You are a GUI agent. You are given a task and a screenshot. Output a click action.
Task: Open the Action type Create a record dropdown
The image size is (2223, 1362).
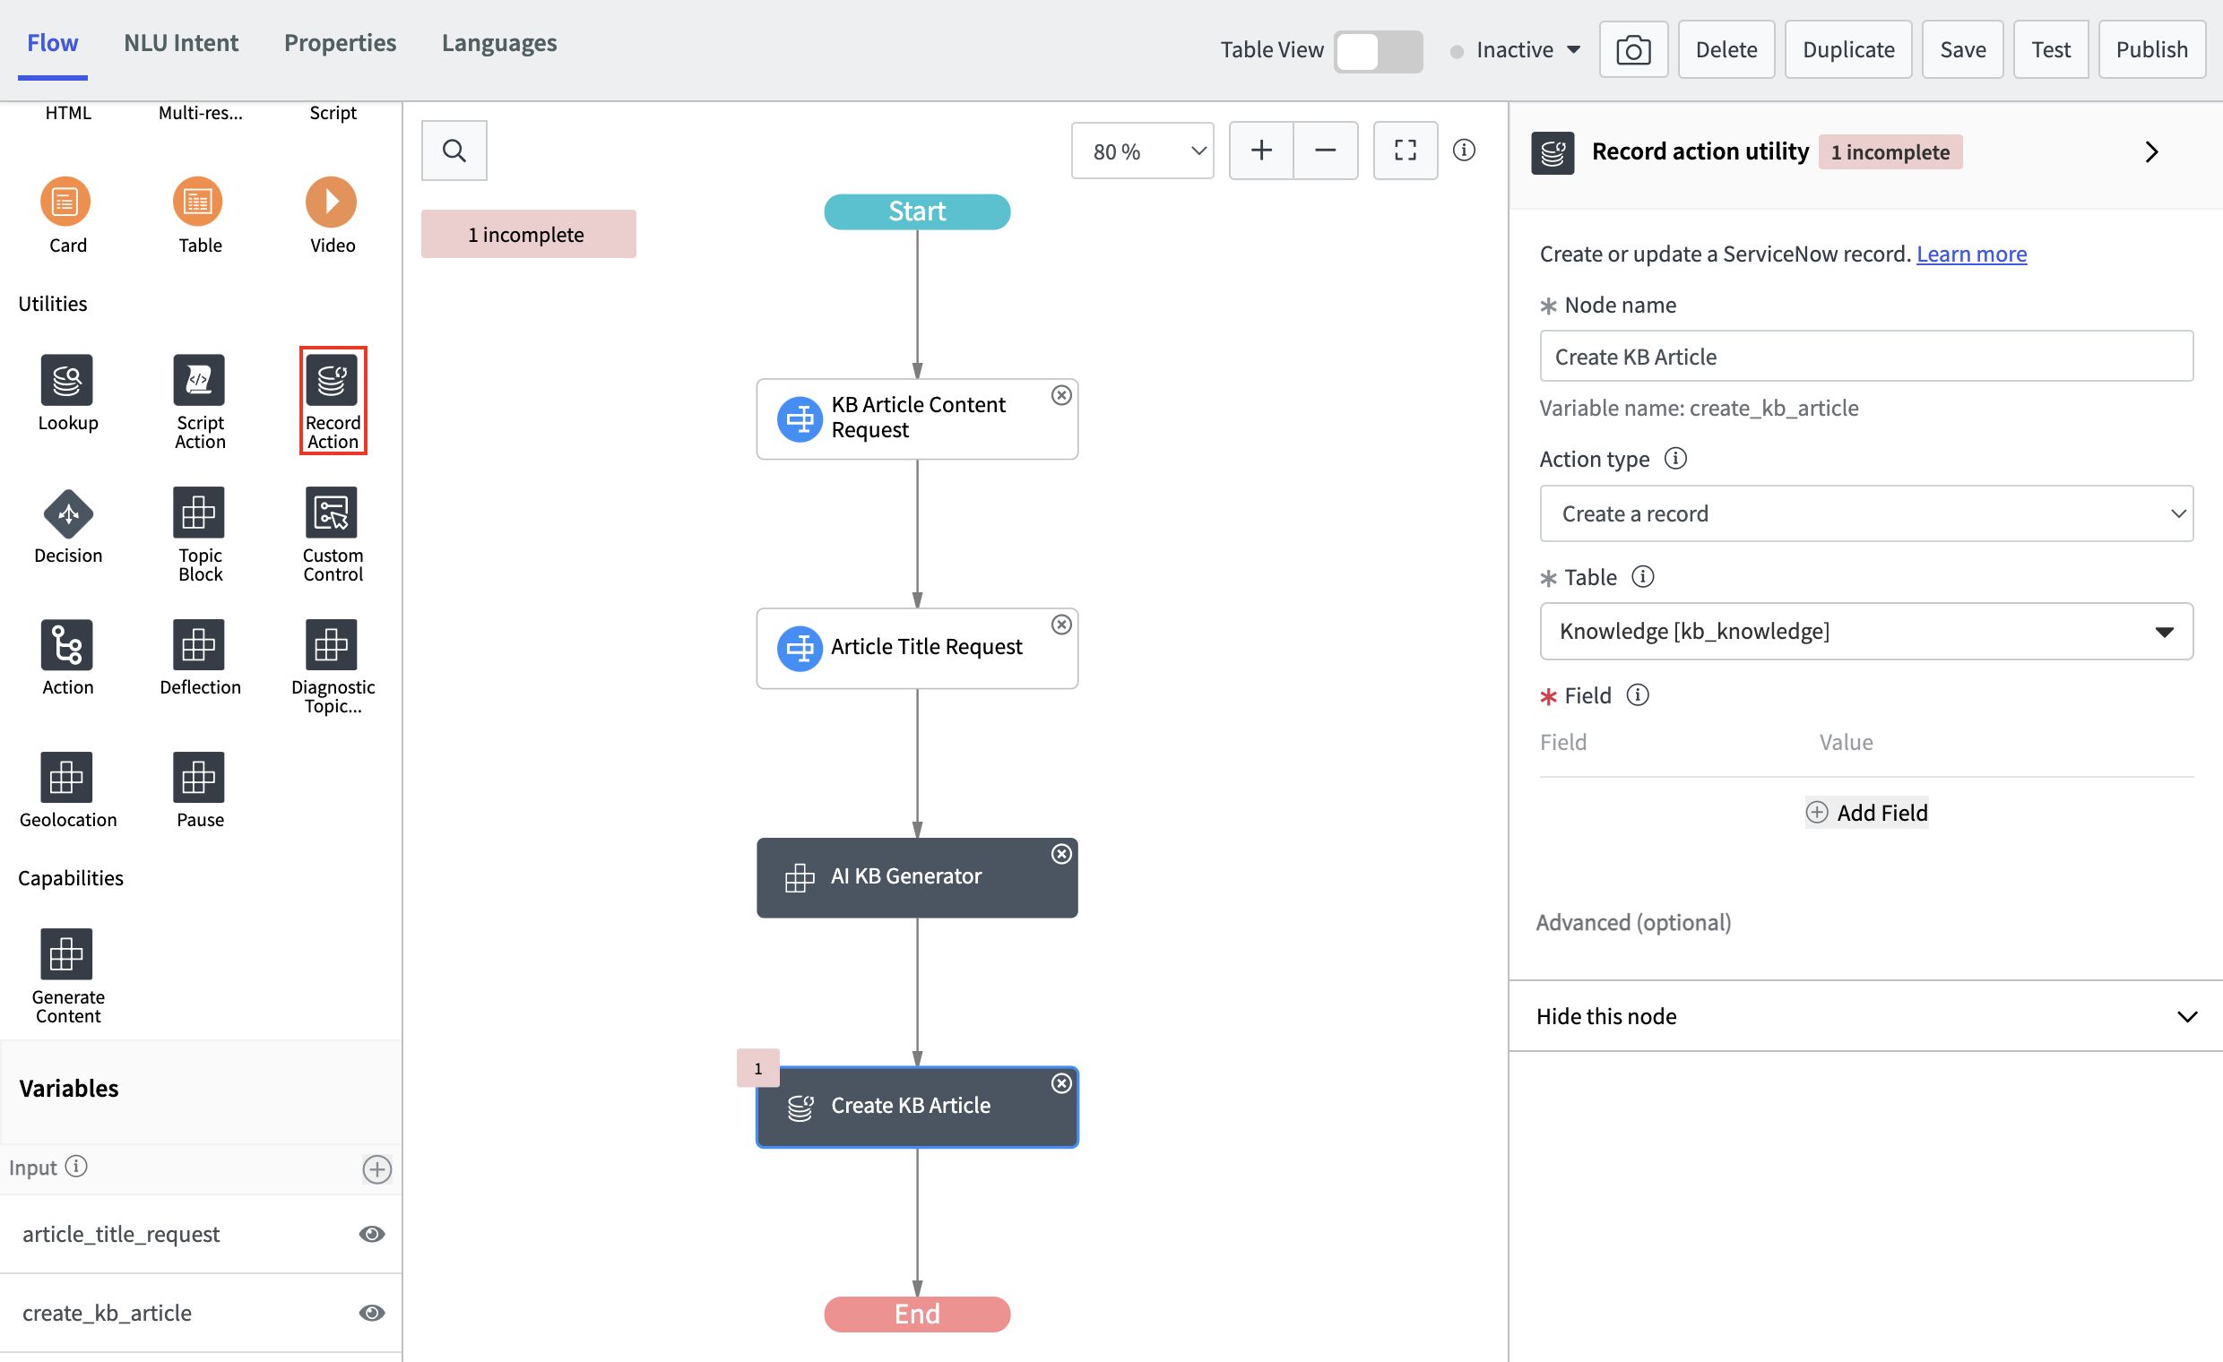(1865, 513)
